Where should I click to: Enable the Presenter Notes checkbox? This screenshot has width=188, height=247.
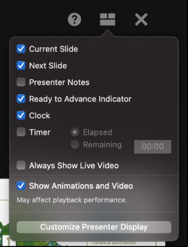tap(21, 82)
